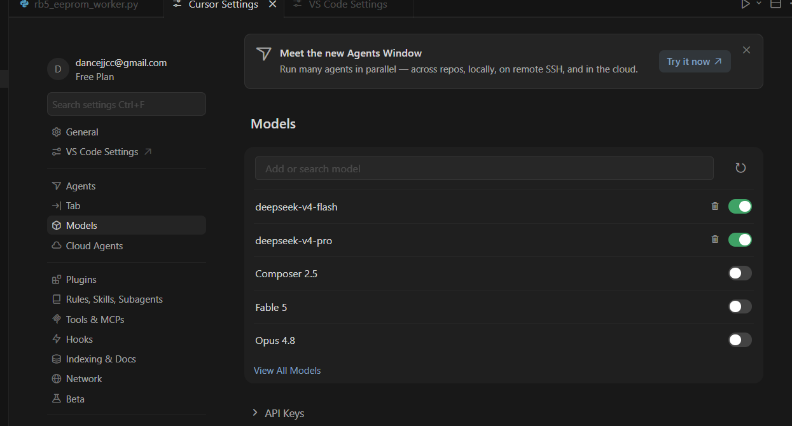Close the Cursor Settings tab
The width and height of the screenshot is (792, 426).
coord(272,4)
